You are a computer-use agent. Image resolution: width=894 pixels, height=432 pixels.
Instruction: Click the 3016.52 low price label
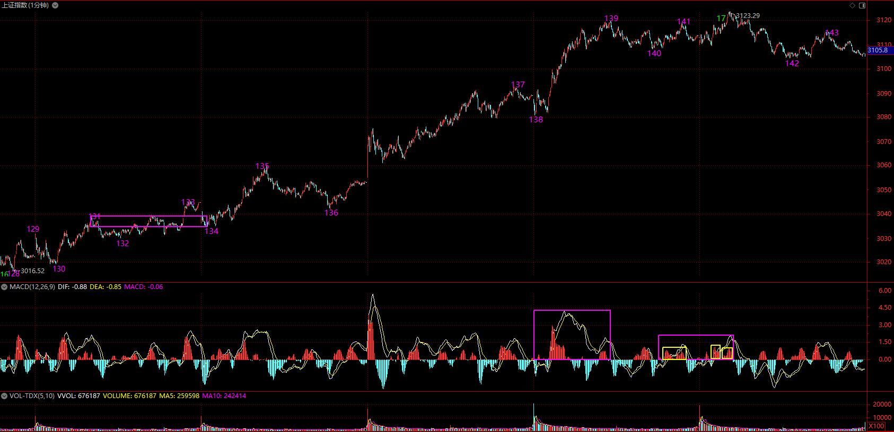tap(32, 271)
